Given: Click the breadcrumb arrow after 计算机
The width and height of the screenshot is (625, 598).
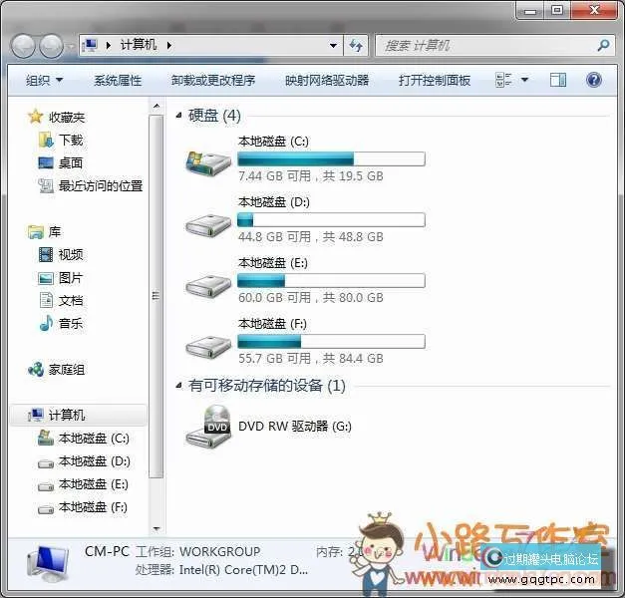Looking at the screenshot, I should tap(169, 46).
